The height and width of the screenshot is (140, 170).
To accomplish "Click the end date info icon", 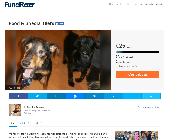I will pos(136,66).
